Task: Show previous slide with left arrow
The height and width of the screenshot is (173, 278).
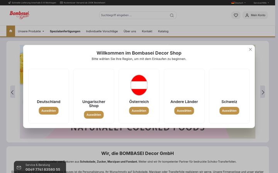Action: coord(12,92)
